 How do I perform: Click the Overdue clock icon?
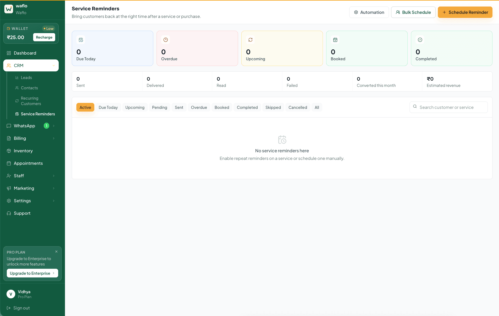point(166,40)
